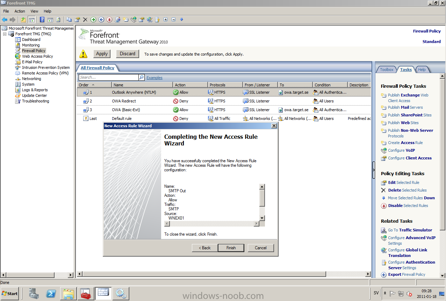The width and height of the screenshot is (446, 301).
Task: Click task pane scrollbar down arrow
Action: 443,276
